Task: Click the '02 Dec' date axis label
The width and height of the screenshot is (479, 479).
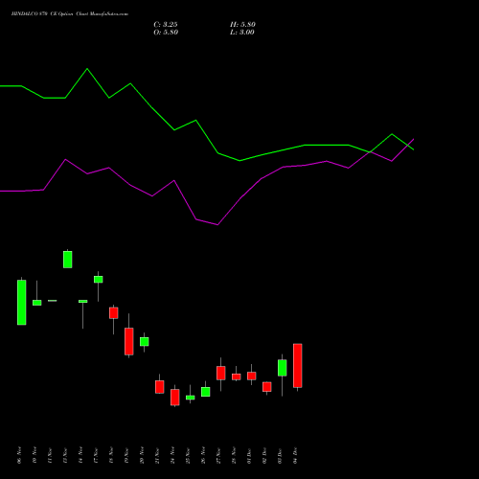Action: click(x=264, y=455)
